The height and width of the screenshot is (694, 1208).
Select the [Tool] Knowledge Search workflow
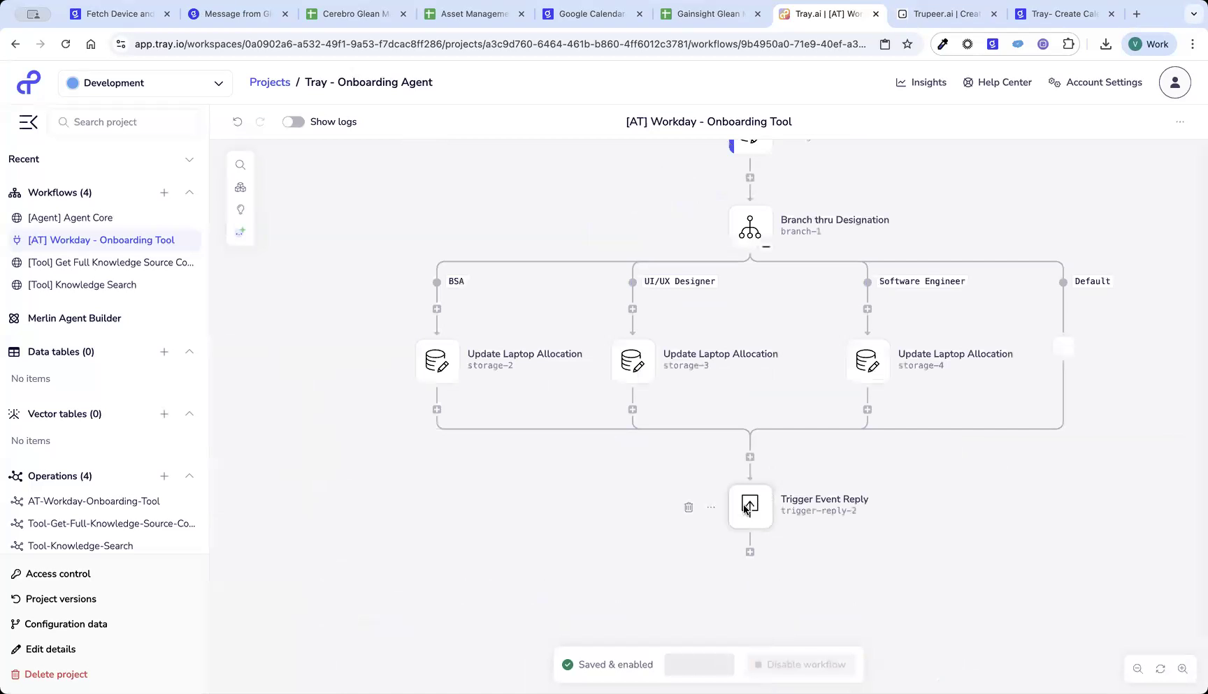tap(82, 285)
